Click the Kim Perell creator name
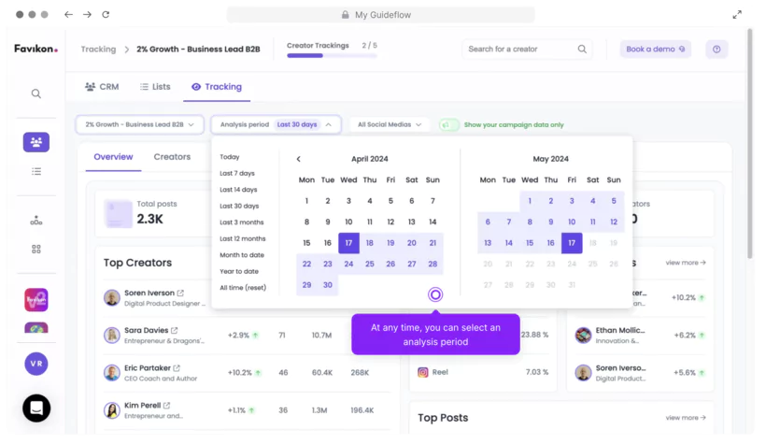The height and width of the screenshot is (444, 766). click(143, 406)
